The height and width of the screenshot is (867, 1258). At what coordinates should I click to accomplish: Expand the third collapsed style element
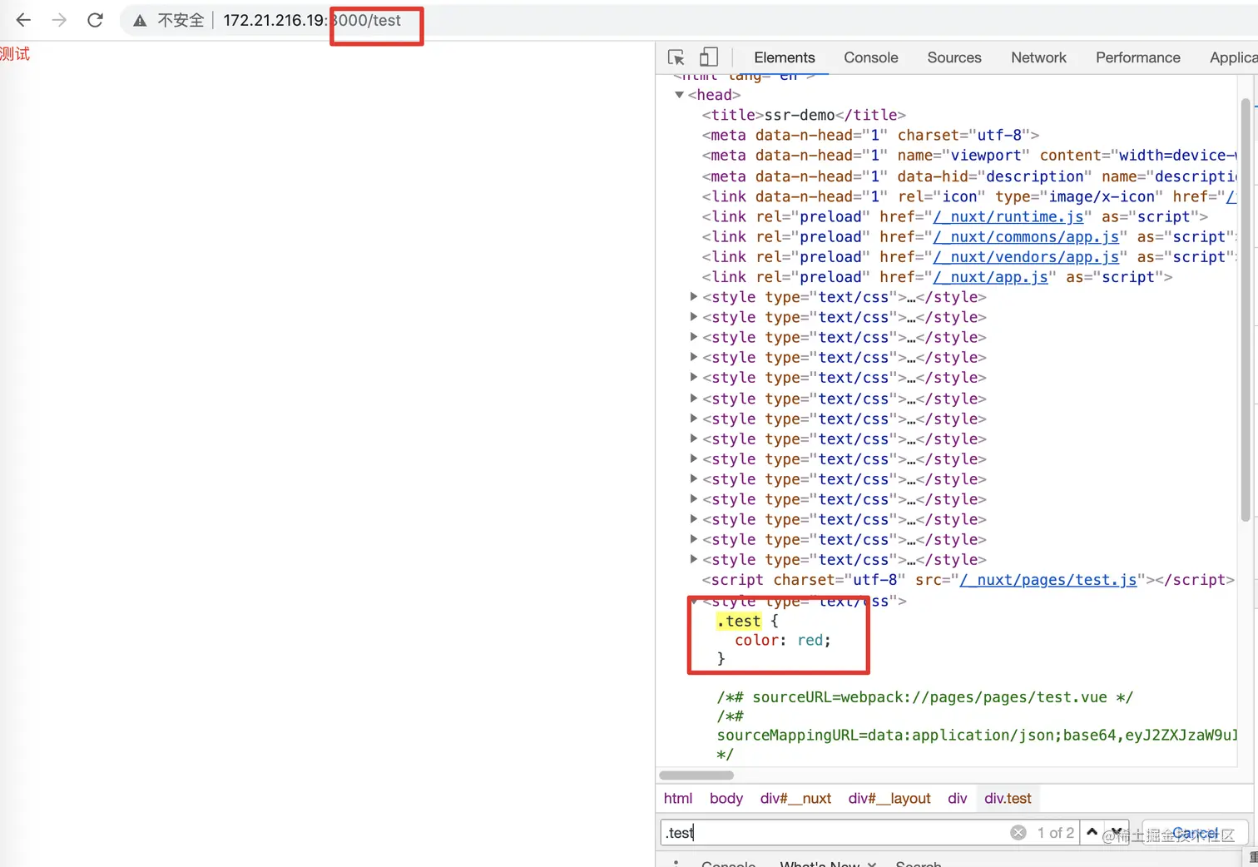click(x=694, y=337)
